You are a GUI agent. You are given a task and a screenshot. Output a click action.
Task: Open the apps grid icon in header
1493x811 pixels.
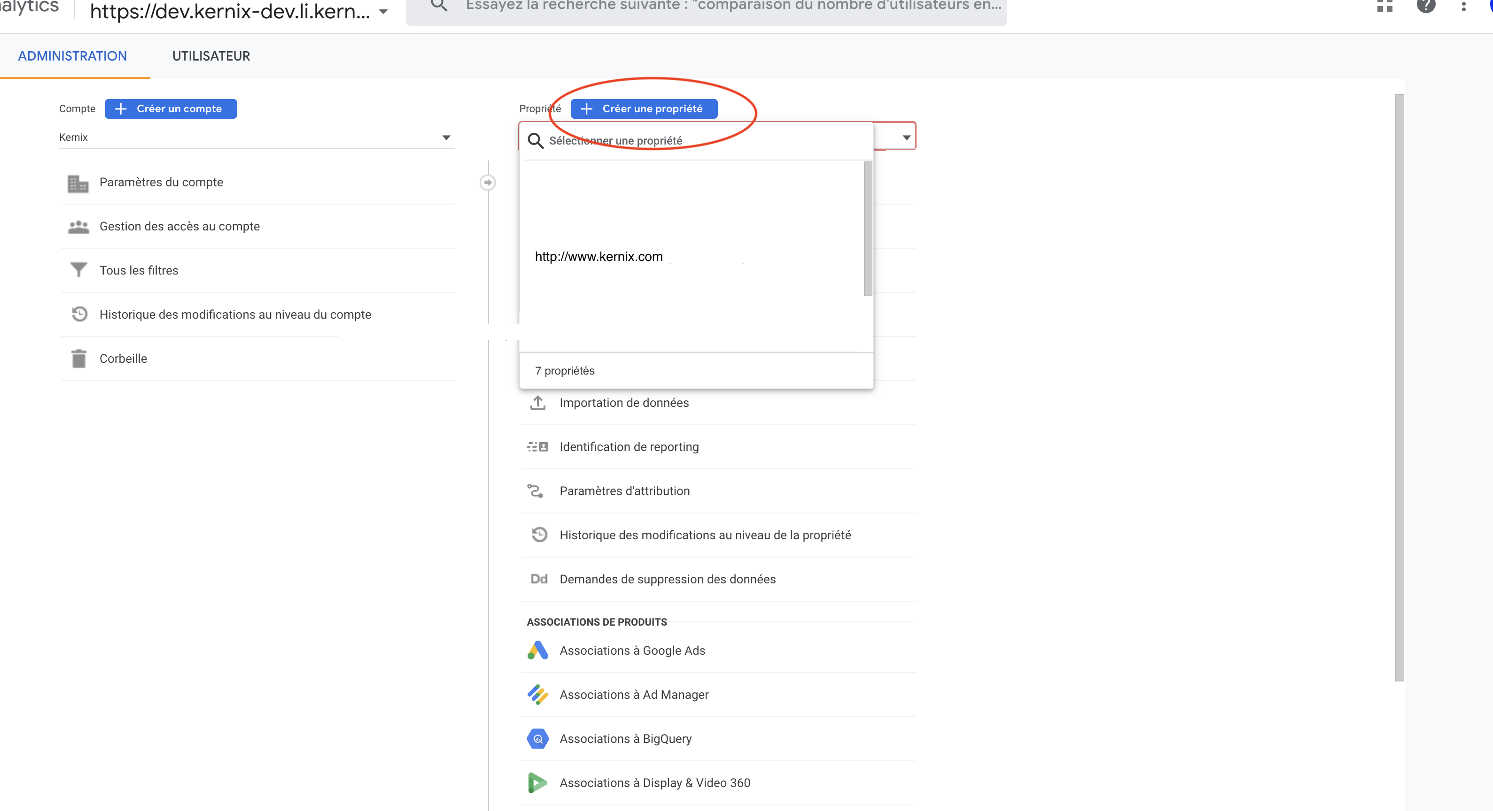tap(1385, 6)
